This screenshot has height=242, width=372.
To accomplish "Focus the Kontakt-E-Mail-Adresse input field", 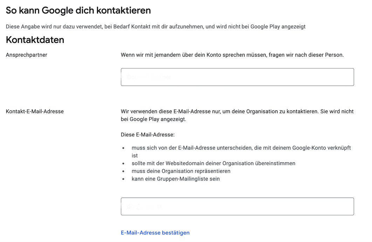I will point(237,206).
